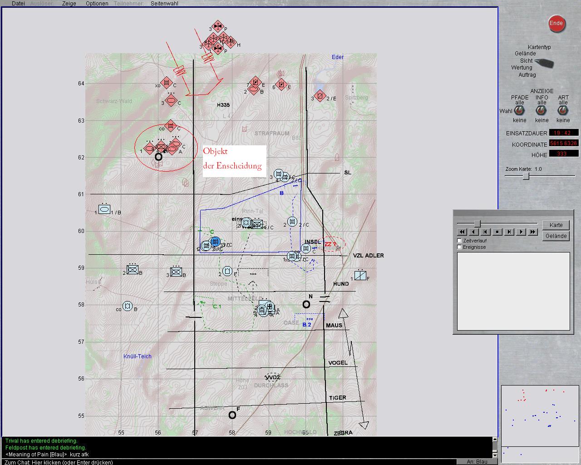581x465 pixels.
Task: Start replay with the play forward button
Action: click(x=521, y=232)
